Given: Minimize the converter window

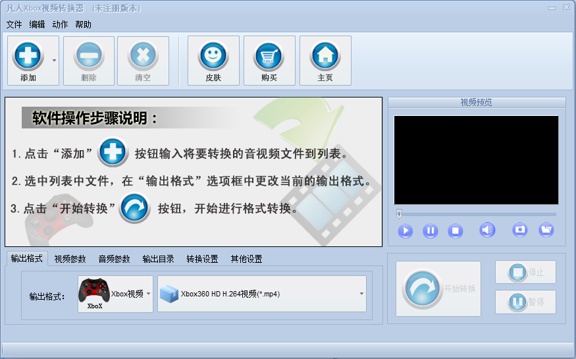Looking at the screenshot, I should 552,8.
